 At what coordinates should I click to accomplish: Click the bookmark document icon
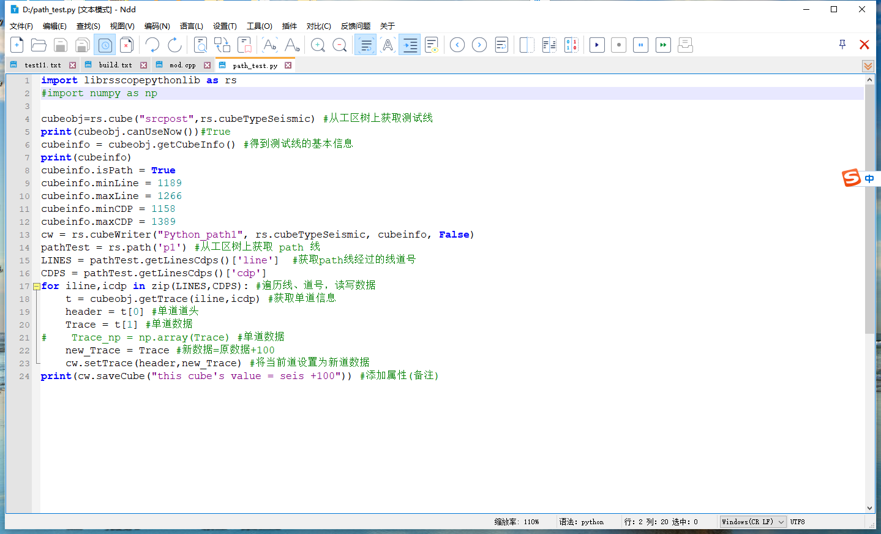(x=244, y=45)
